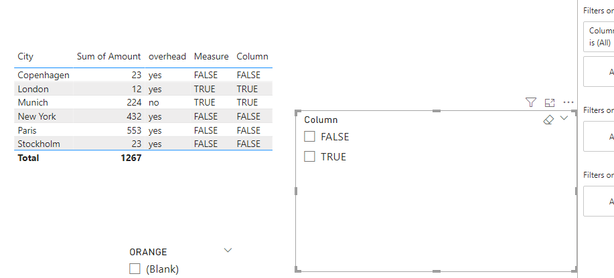Image resolution: width=614 pixels, height=278 pixels.
Task: Select the London city cell
Action: click(33, 89)
